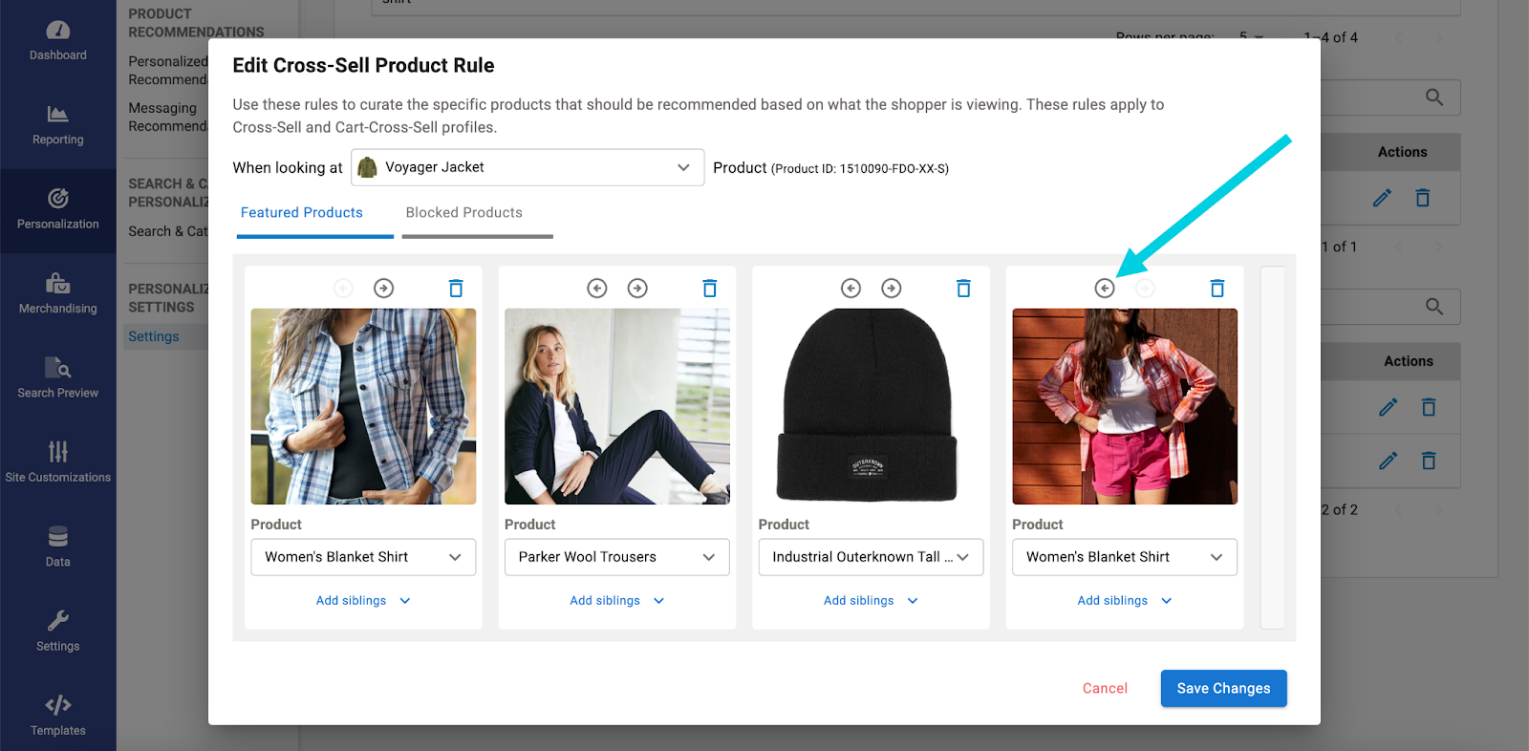1529x751 pixels.
Task: Move last Women's Blanket Shirt card left
Action: pyautogui.click(x=1105, y=288)
